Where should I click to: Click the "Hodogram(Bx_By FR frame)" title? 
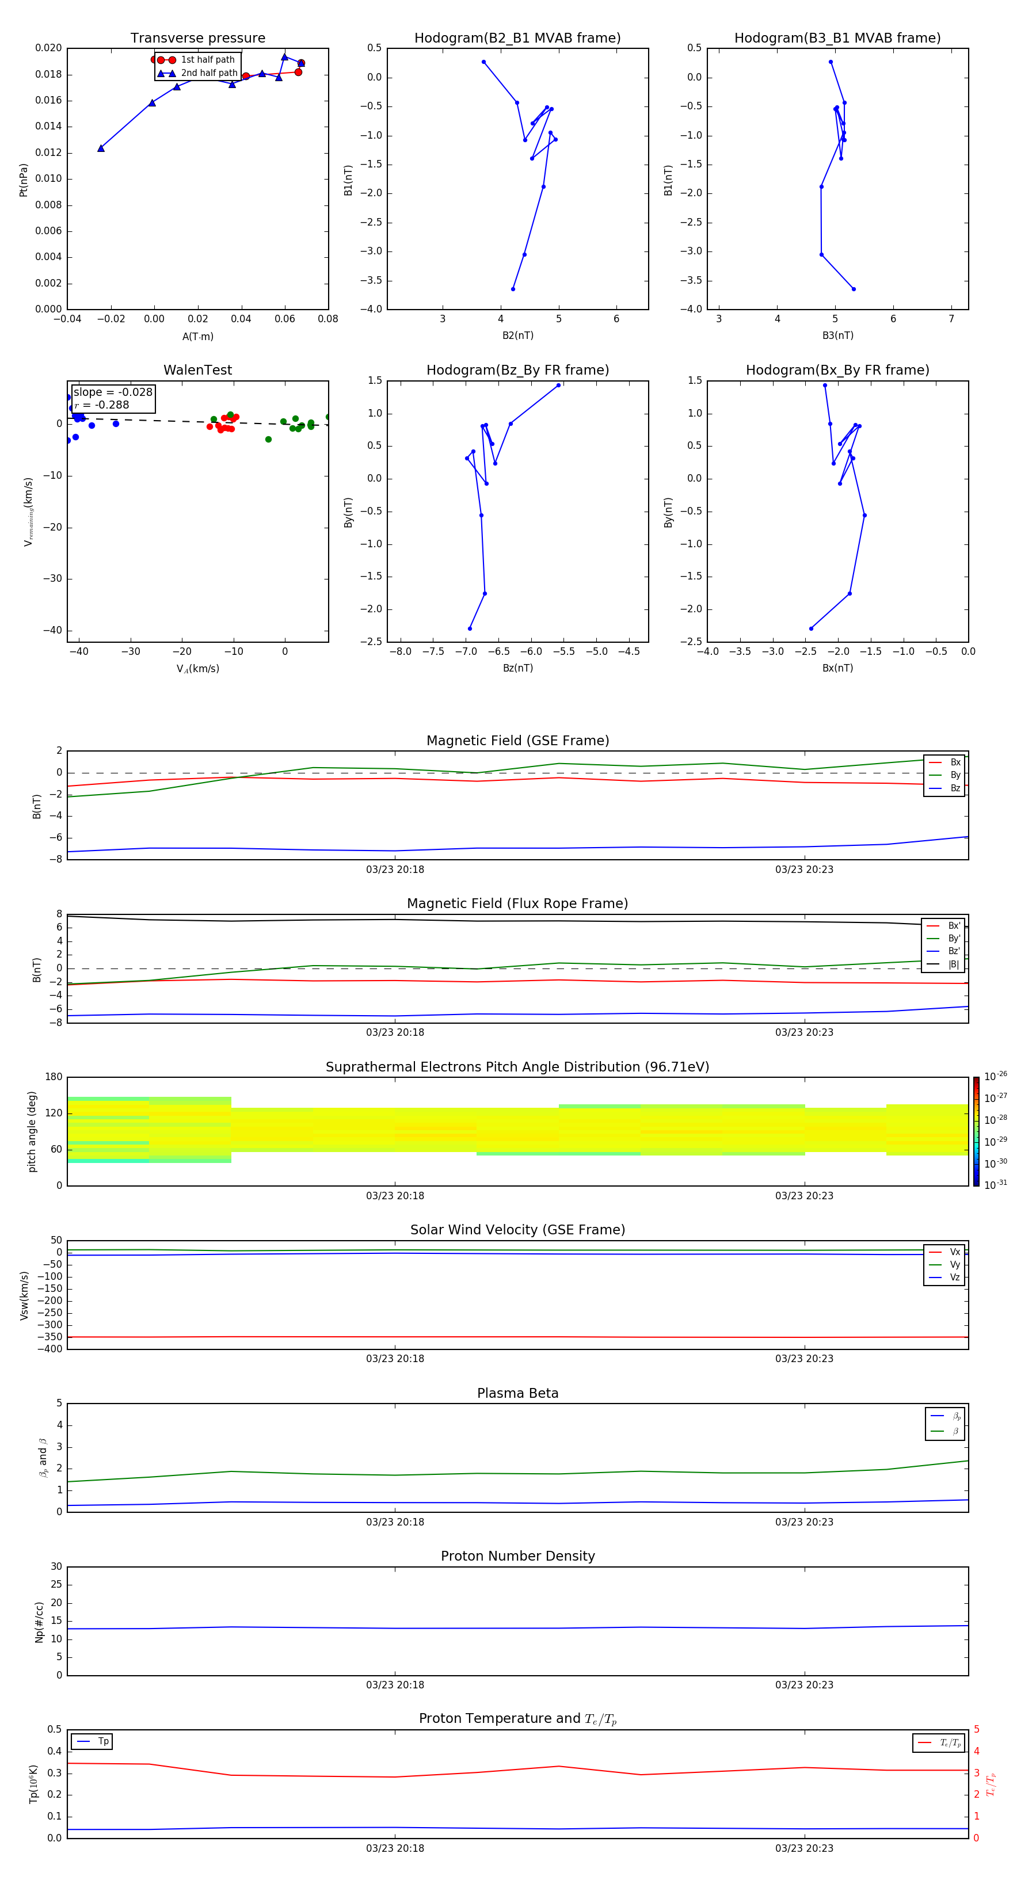tap(837, 370)
